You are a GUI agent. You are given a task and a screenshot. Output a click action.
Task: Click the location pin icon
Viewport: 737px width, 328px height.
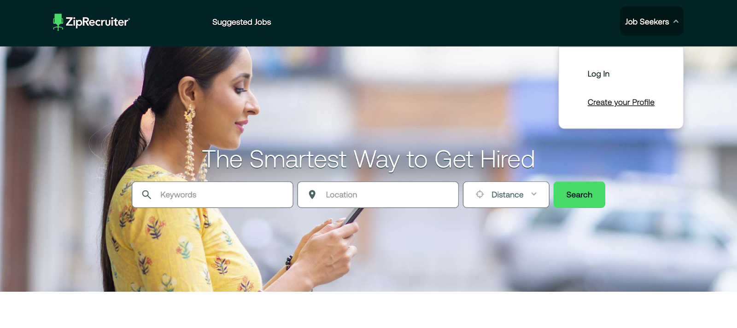[312, 195]
